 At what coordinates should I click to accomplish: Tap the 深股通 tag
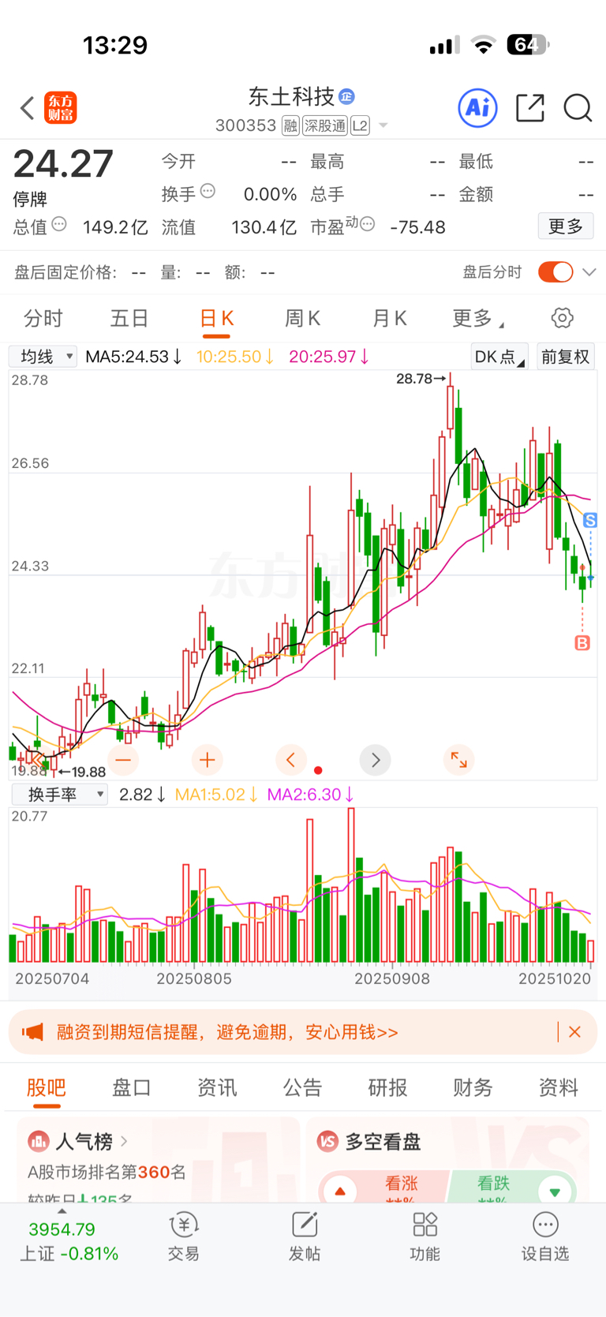[325, 126]
